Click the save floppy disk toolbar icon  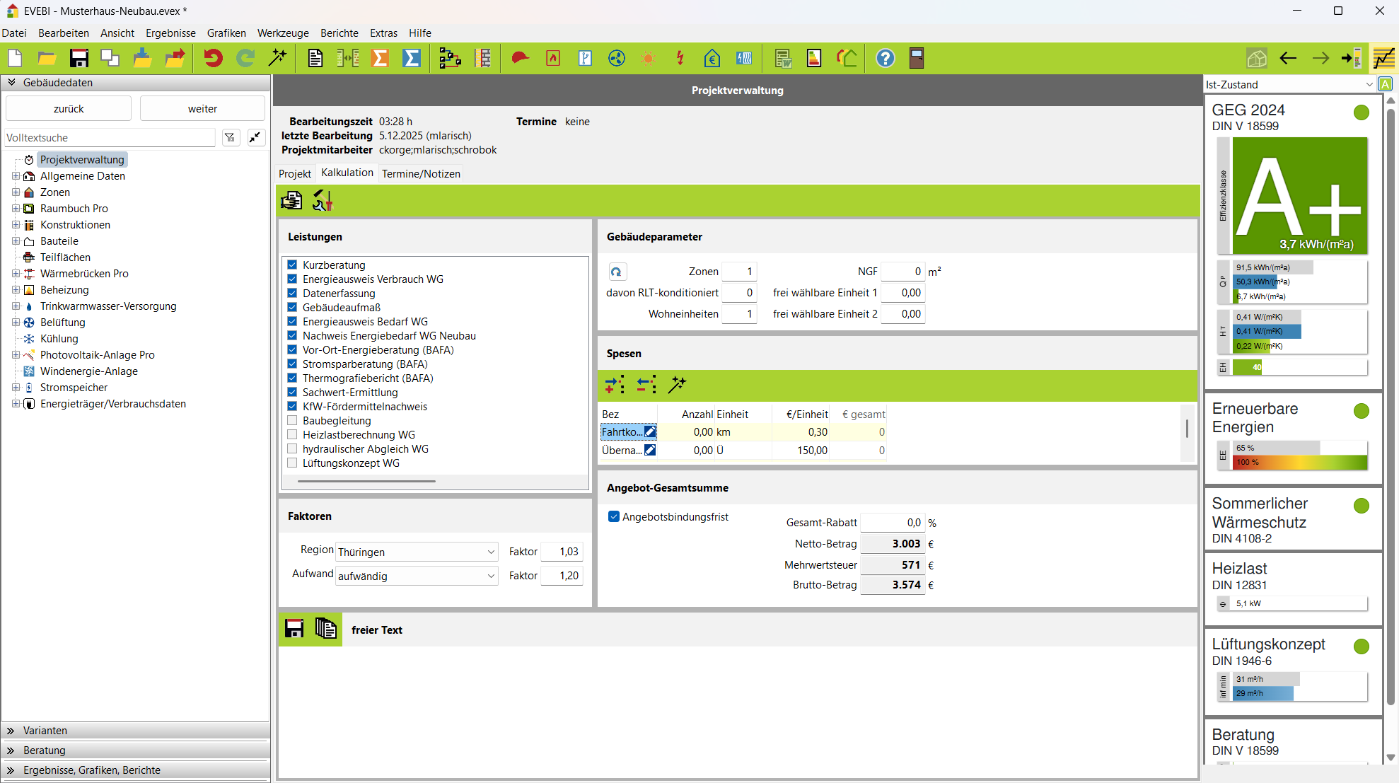(79, 58)
